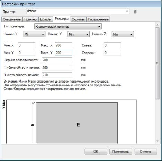Select the Слева offset field
Viewport: 162px width, 161px height.
[112, 45]
